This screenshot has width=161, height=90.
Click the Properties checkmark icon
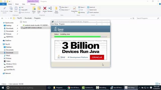pos(74,8)
